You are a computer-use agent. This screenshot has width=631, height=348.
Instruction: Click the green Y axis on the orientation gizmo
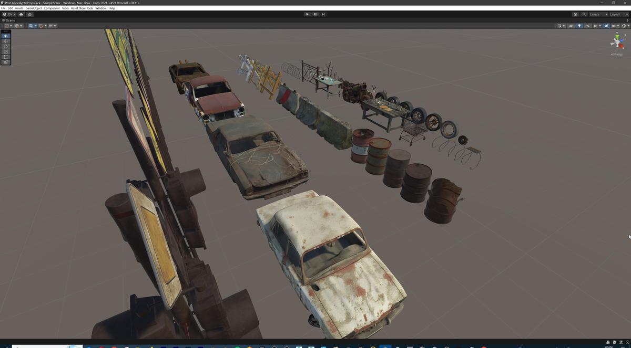tap(617, 36)
